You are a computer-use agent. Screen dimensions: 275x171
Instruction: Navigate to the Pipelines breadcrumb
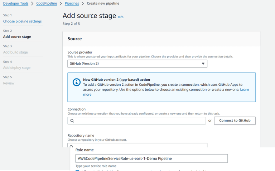(72, 4)
